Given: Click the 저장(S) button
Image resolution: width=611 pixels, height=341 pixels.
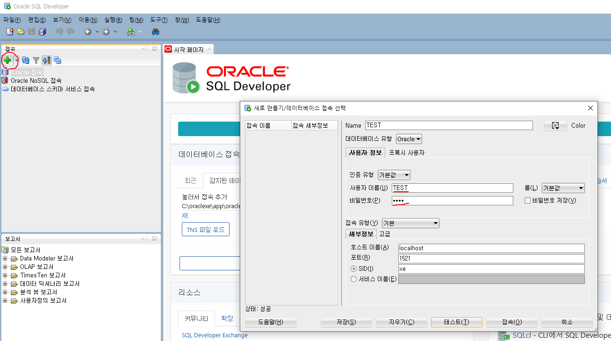Looking at the screenshot, I should [346, 322].
